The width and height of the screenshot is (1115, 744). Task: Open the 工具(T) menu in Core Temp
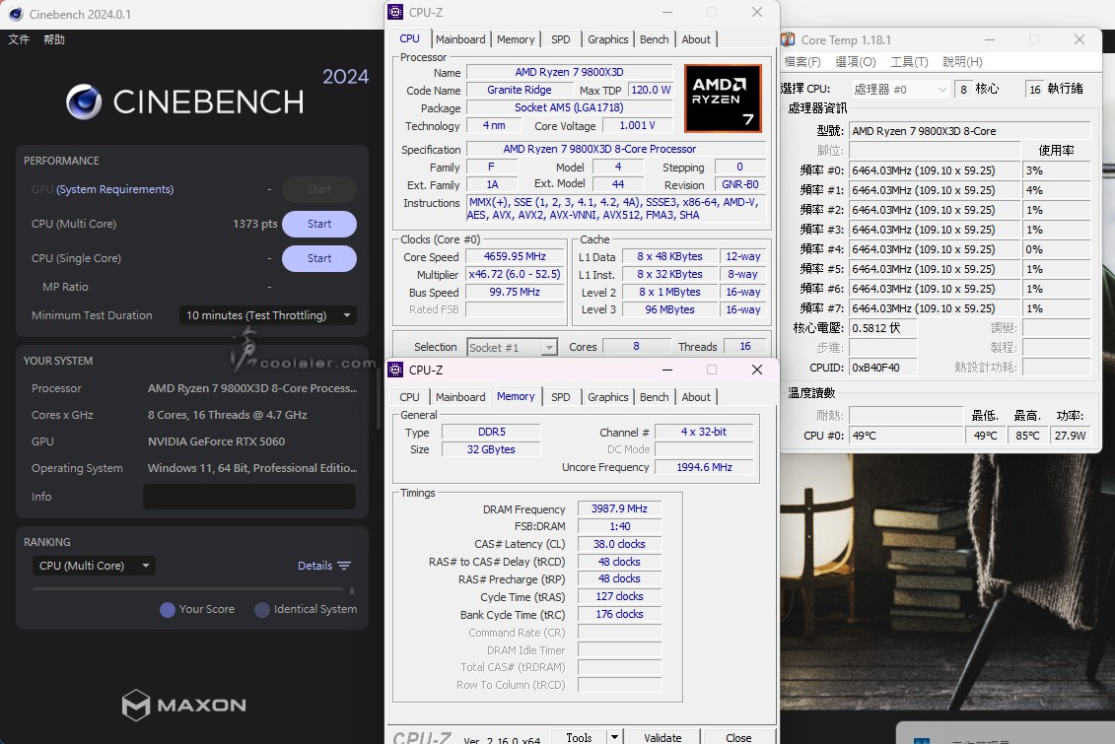click(x=910, y=62)
